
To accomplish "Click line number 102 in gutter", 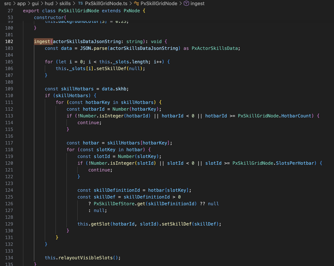I will (9, 41).
